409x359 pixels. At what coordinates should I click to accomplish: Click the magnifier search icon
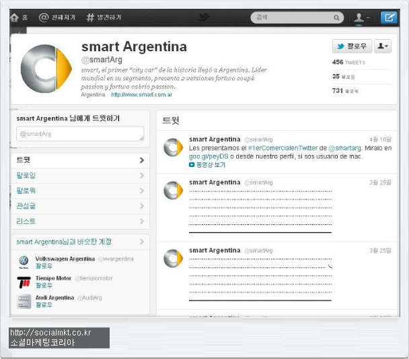coord(336,18)
